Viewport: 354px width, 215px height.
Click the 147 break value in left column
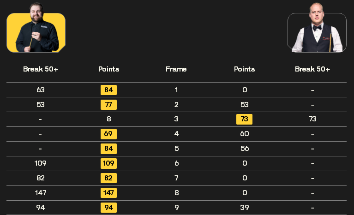tap(41, 193)
